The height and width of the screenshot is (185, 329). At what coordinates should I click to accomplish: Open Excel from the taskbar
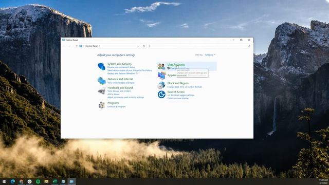[55, 181]
